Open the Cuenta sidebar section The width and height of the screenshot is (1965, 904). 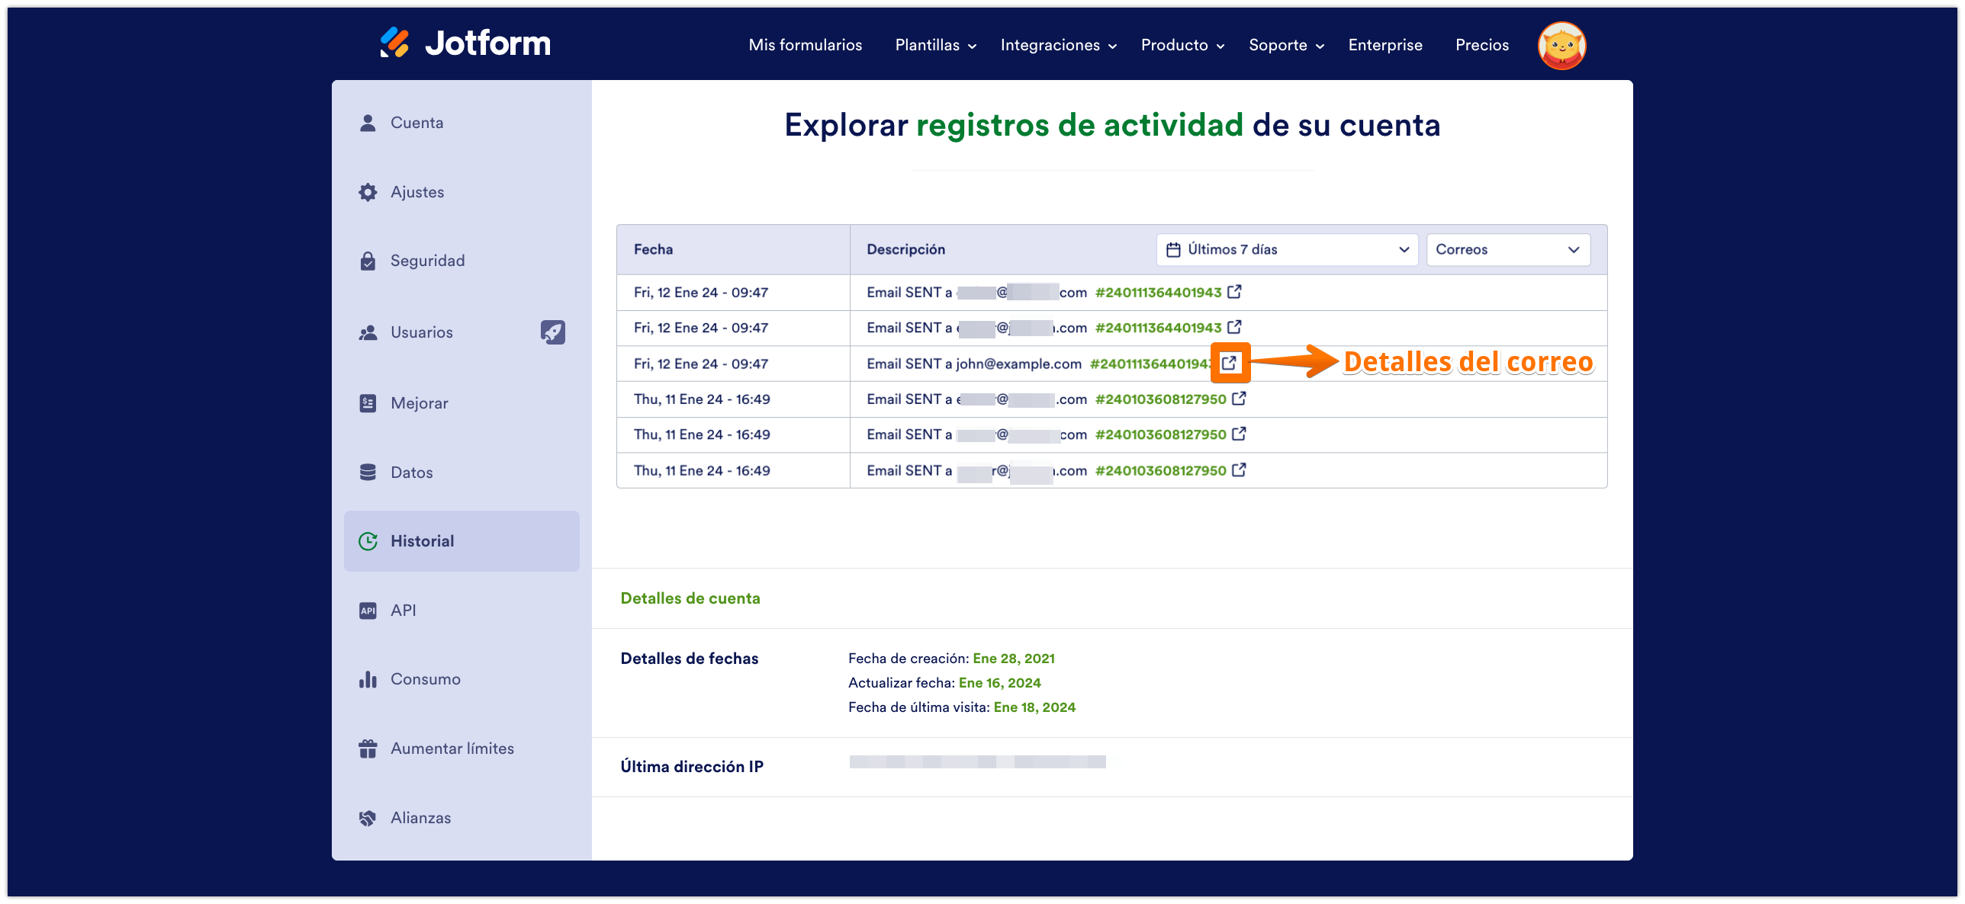(x=416, y=122)
